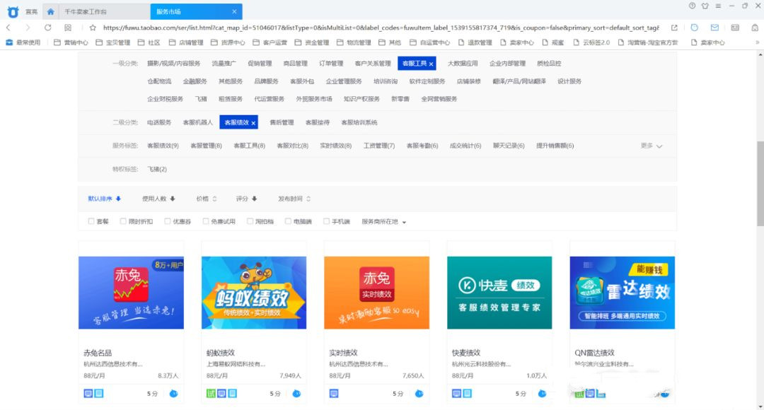Viewport: 764px width, 410px height.
Task: Remove the 客服工具 category filter via its X
Action: 431,64
